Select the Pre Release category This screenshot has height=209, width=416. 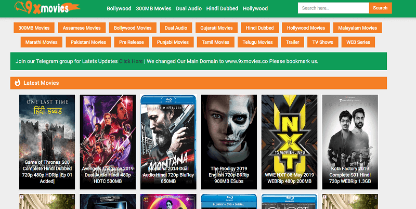(x=132, y=42)
